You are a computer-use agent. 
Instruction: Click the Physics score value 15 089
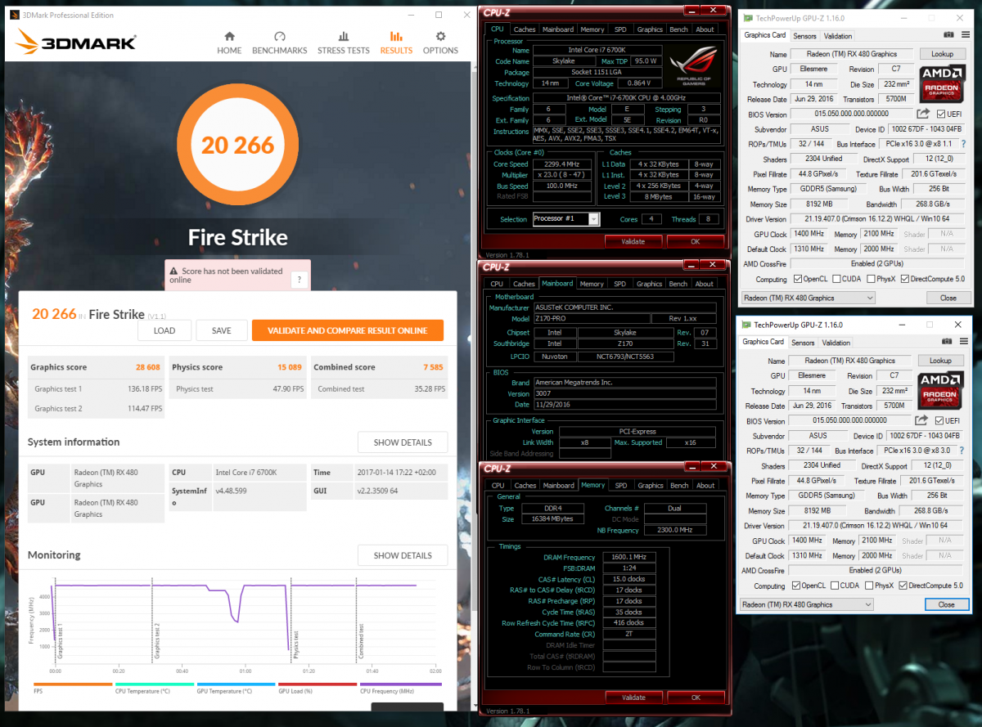(290, 367)
